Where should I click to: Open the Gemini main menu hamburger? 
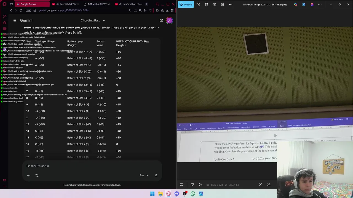15,20
